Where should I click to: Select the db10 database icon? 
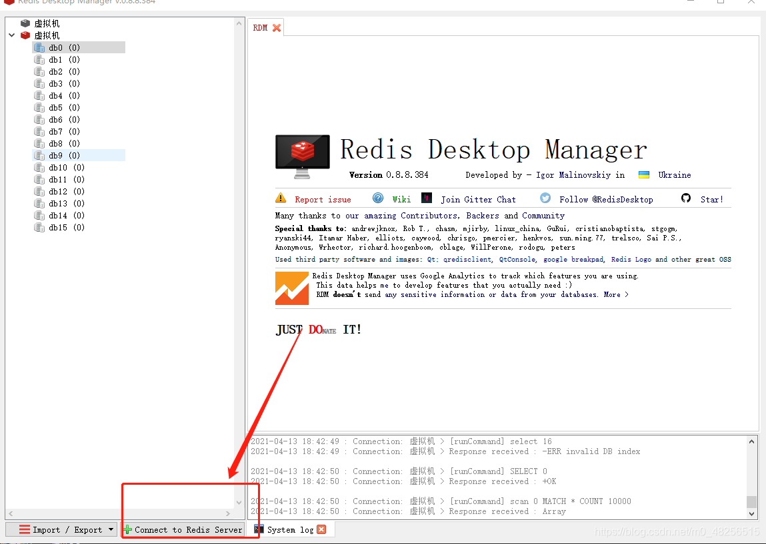click(39, 167)
